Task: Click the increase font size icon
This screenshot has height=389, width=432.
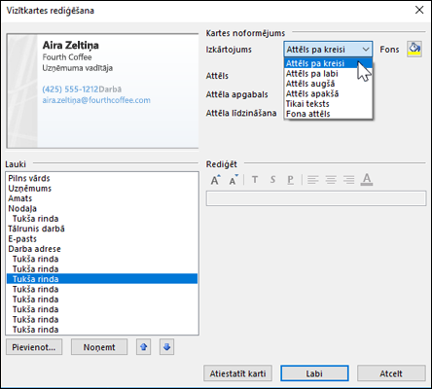Action: [x=216, y=180]
